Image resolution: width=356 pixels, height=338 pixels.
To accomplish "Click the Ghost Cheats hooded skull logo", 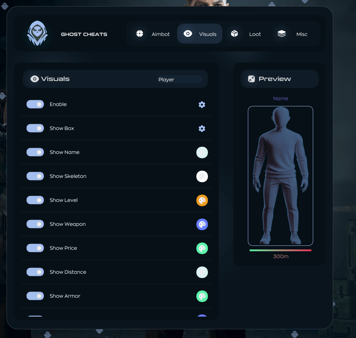I will coord(37,34).
